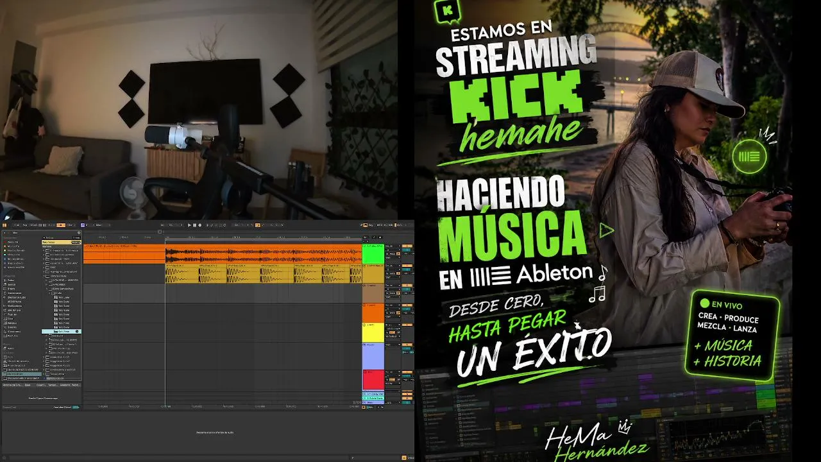Click the info view icon in the bottom-left corner
Viewport: 821px width, 462px height.
coord(3,457)
